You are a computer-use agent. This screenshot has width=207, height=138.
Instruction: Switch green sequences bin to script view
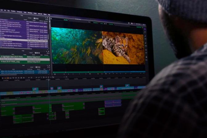click(x=39, y=53)
